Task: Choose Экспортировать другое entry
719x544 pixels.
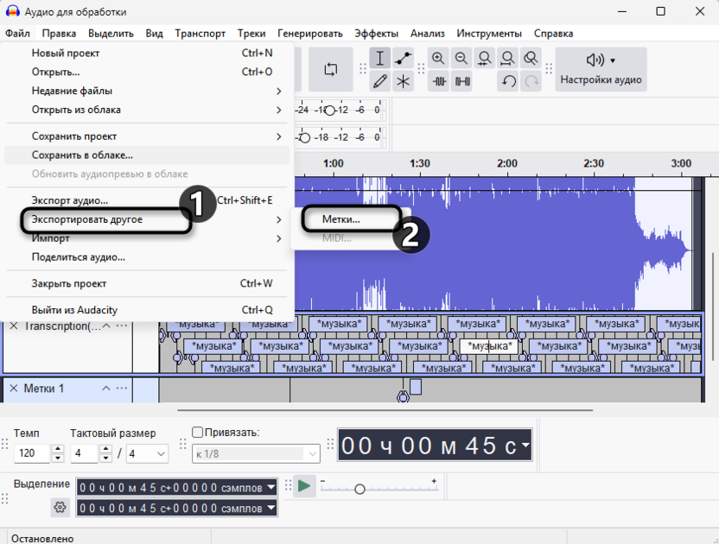Action: tap(147, 219)
